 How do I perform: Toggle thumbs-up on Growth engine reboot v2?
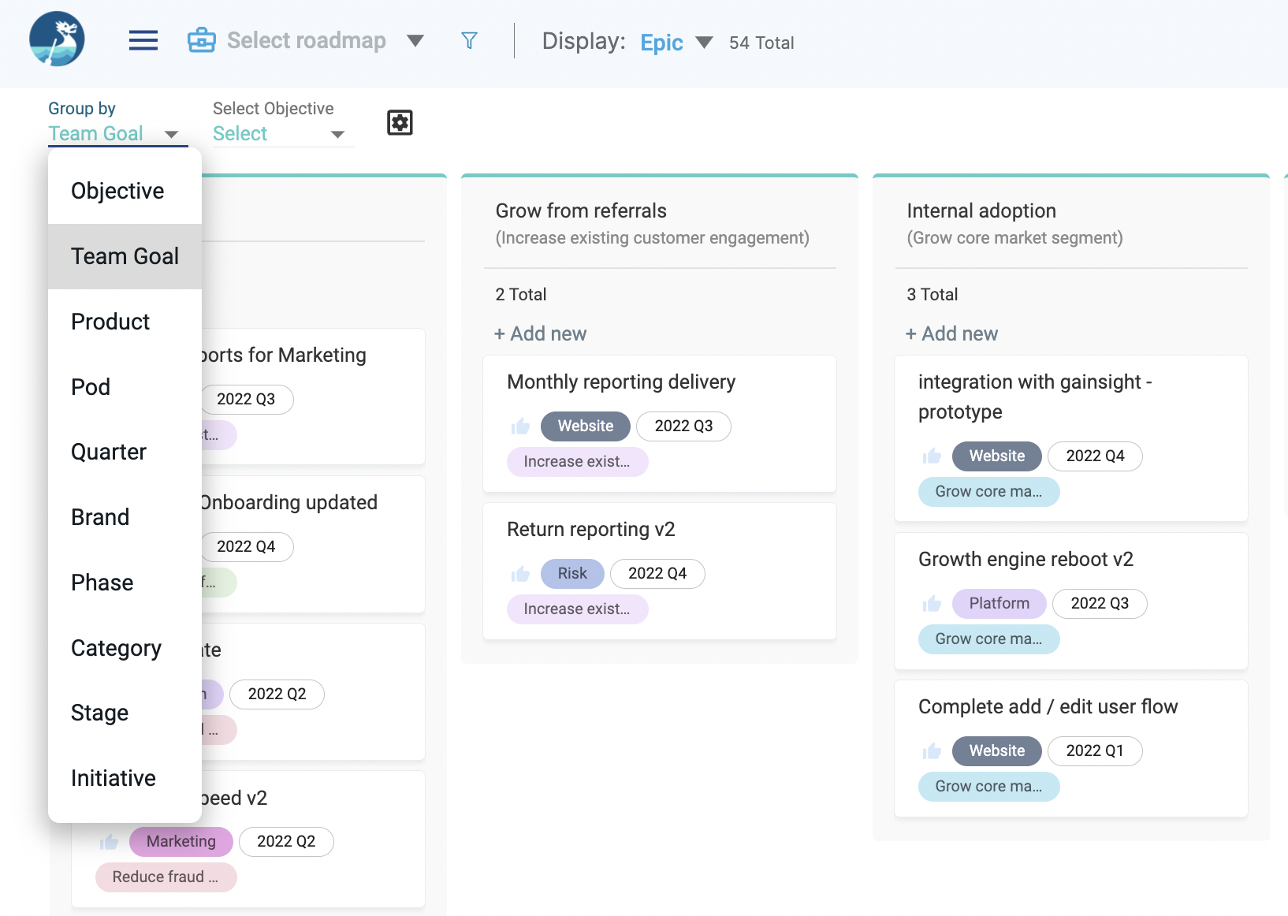click(x=932, y=604)
